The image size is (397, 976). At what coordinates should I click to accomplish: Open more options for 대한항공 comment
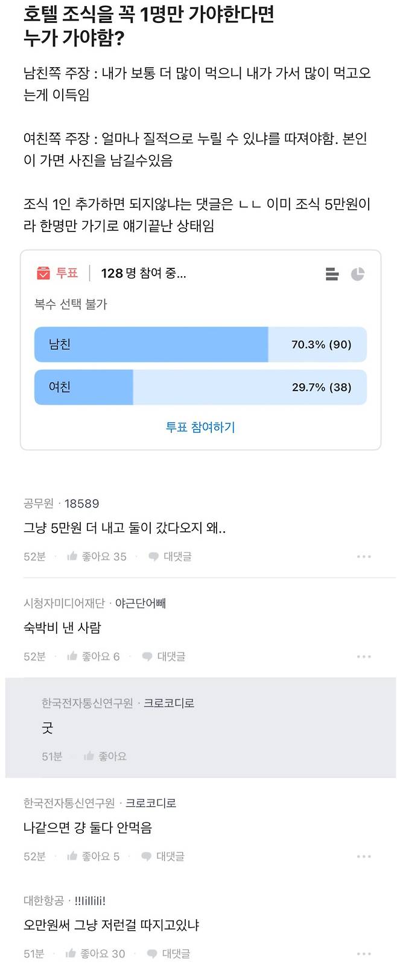tap(364, 954)
